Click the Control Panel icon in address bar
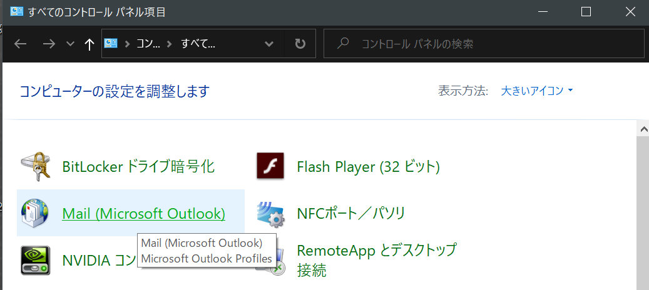Image resolution: width=649 pixels, height=290 pixels. click(x=111, y=43)
